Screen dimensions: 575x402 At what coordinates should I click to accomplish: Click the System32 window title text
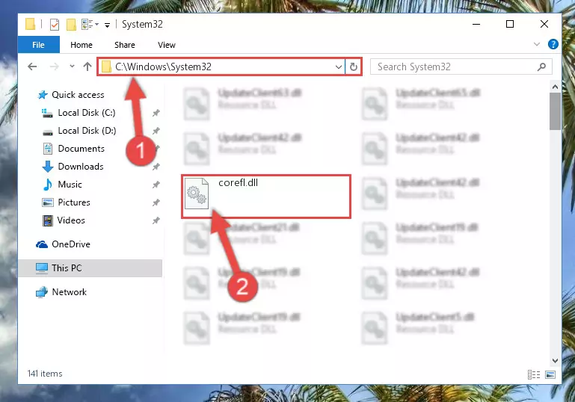pyautogui.click(x=142, y=25)
